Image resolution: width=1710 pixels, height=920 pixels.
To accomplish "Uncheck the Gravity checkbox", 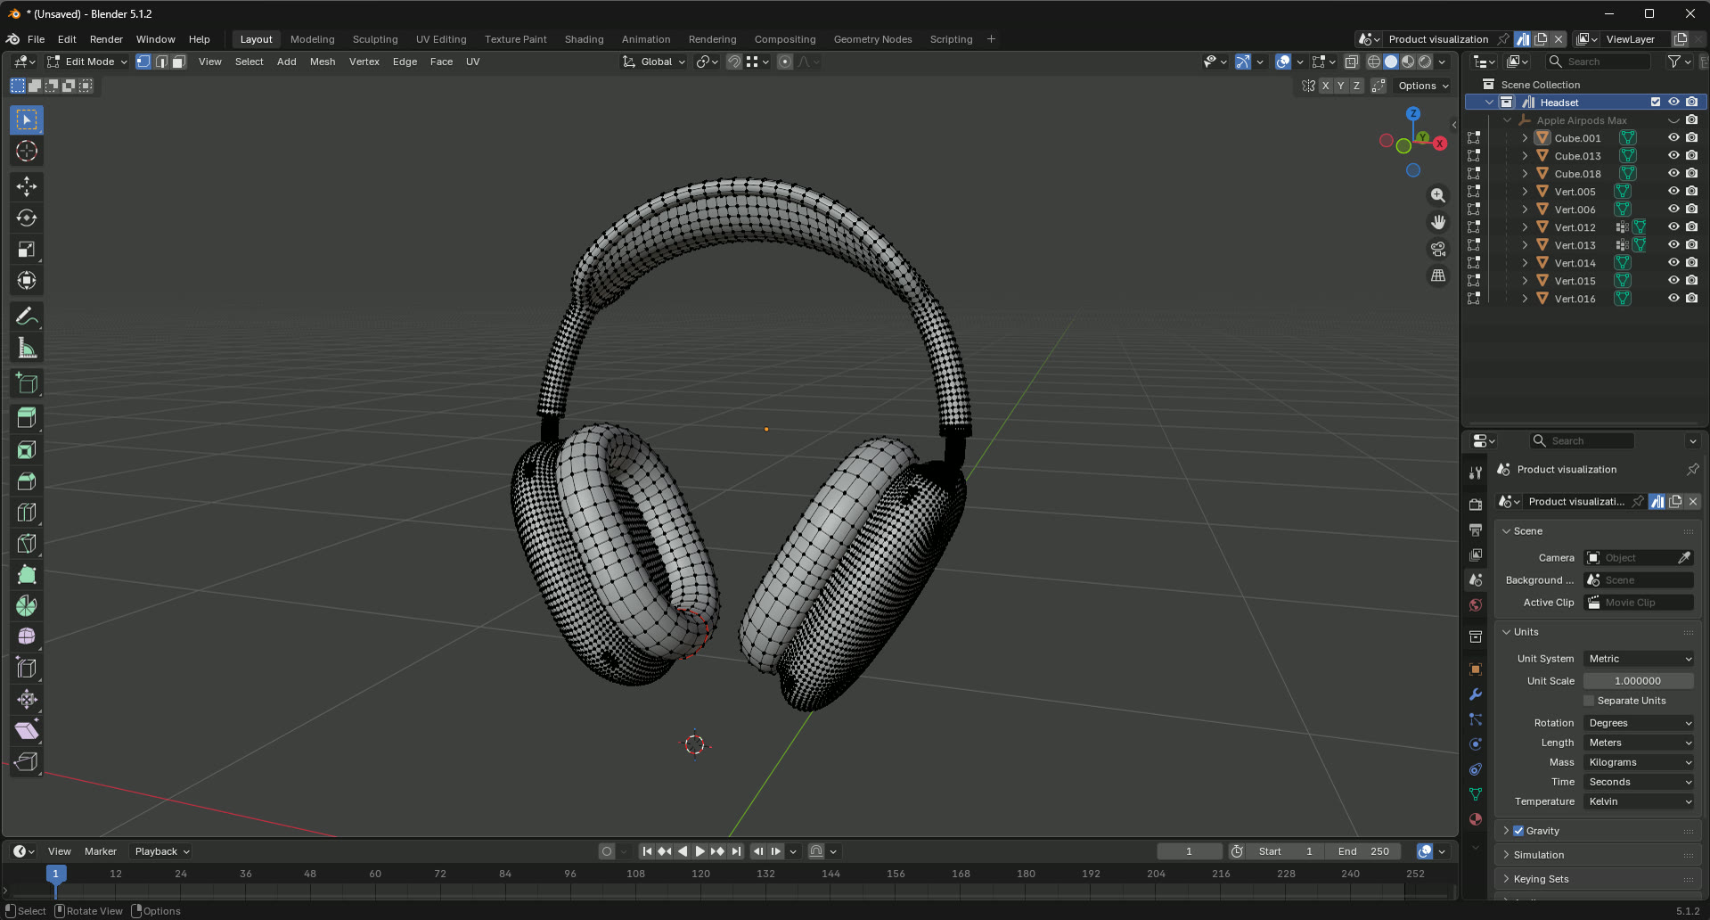I will (x=1518, y=831).
